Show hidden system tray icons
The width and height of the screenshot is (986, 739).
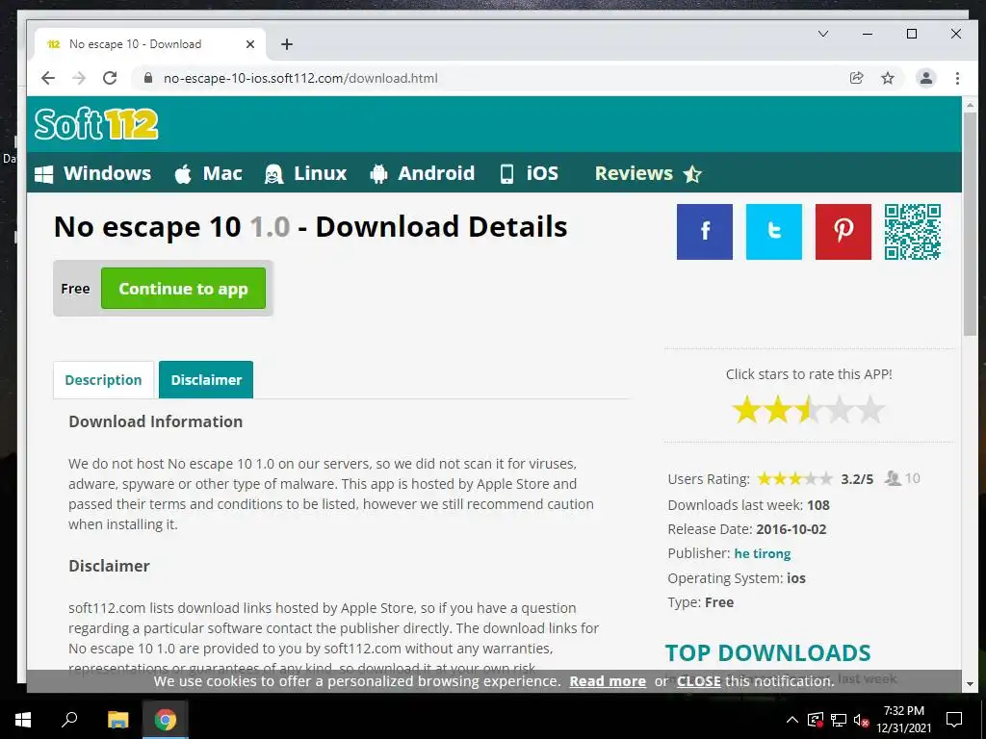point(792,720)
